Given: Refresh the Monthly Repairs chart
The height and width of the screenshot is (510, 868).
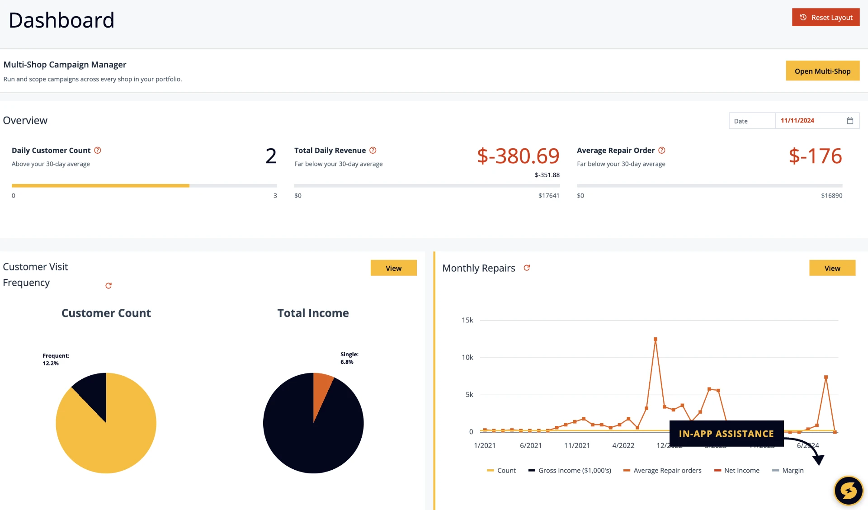Looking at the screenshot, I should (x=527, y=268).
